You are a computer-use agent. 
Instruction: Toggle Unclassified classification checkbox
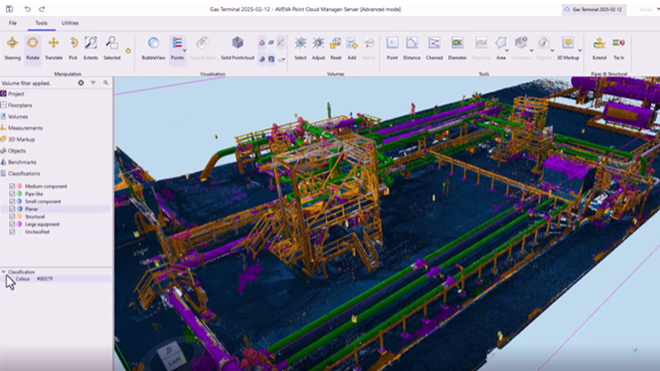pos(12,232)
